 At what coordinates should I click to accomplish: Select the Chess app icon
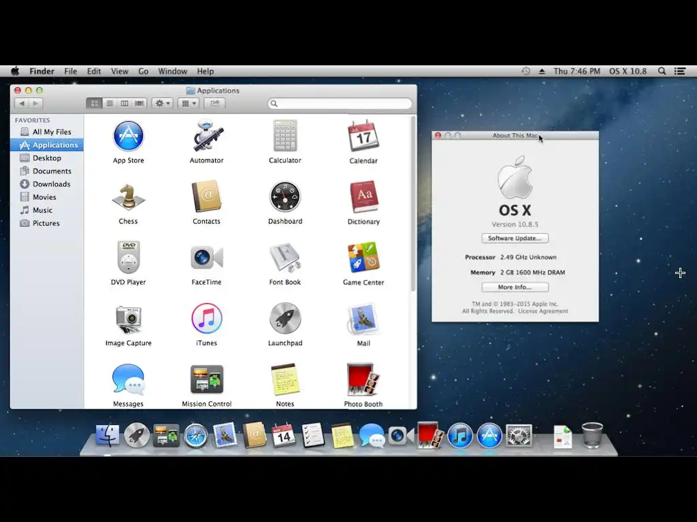[x=128, y=196]
